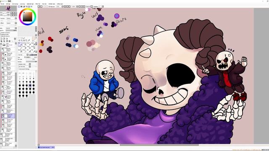Select the Marker tool
Screen dimensions: 269x151
tap(20, 47)
